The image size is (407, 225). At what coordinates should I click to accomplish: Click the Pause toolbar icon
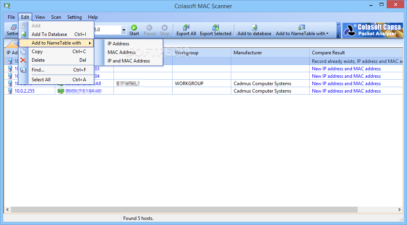tap(149, 27)
